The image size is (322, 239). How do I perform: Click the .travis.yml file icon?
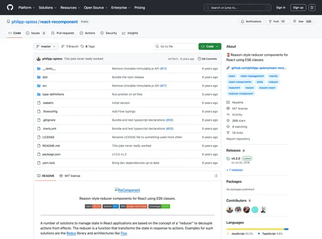click(x=39, y=129)
